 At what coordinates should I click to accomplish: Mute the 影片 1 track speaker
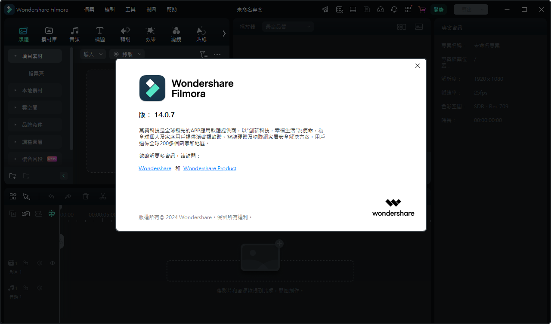(x=39, y=263)
